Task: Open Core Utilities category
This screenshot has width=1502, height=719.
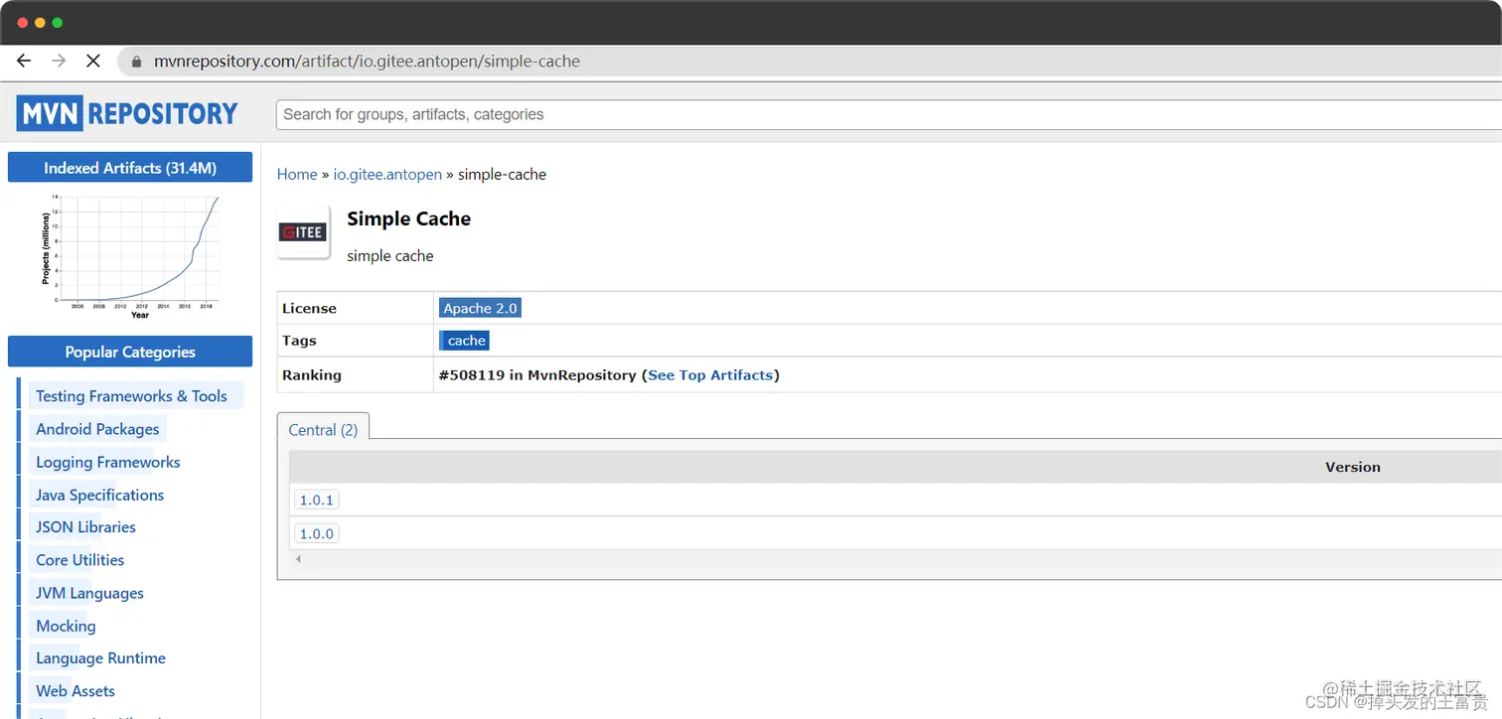Action: 79,559
